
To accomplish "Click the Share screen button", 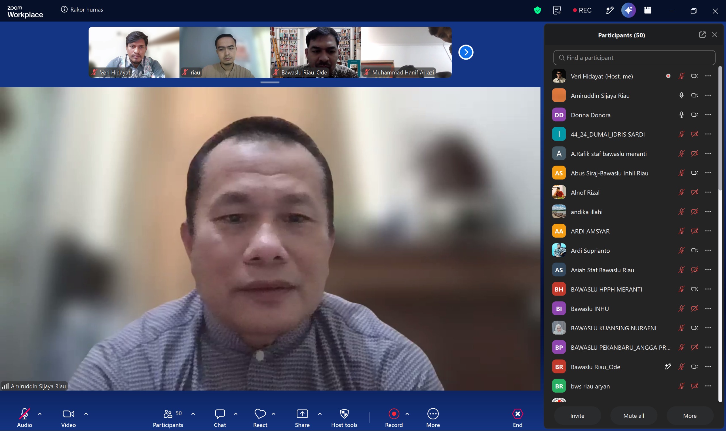I will pos(302,418).
